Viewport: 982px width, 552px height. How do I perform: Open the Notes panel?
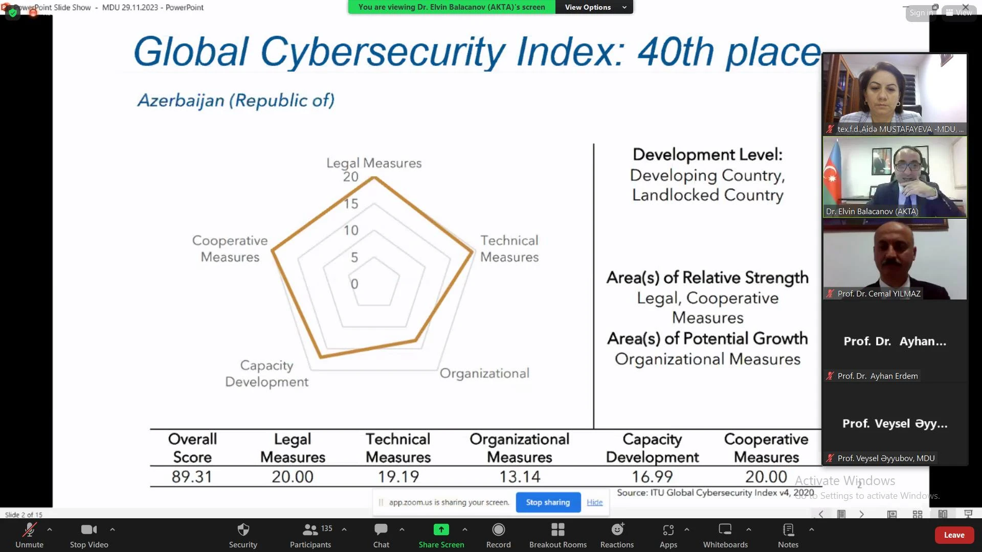(788, 535)
